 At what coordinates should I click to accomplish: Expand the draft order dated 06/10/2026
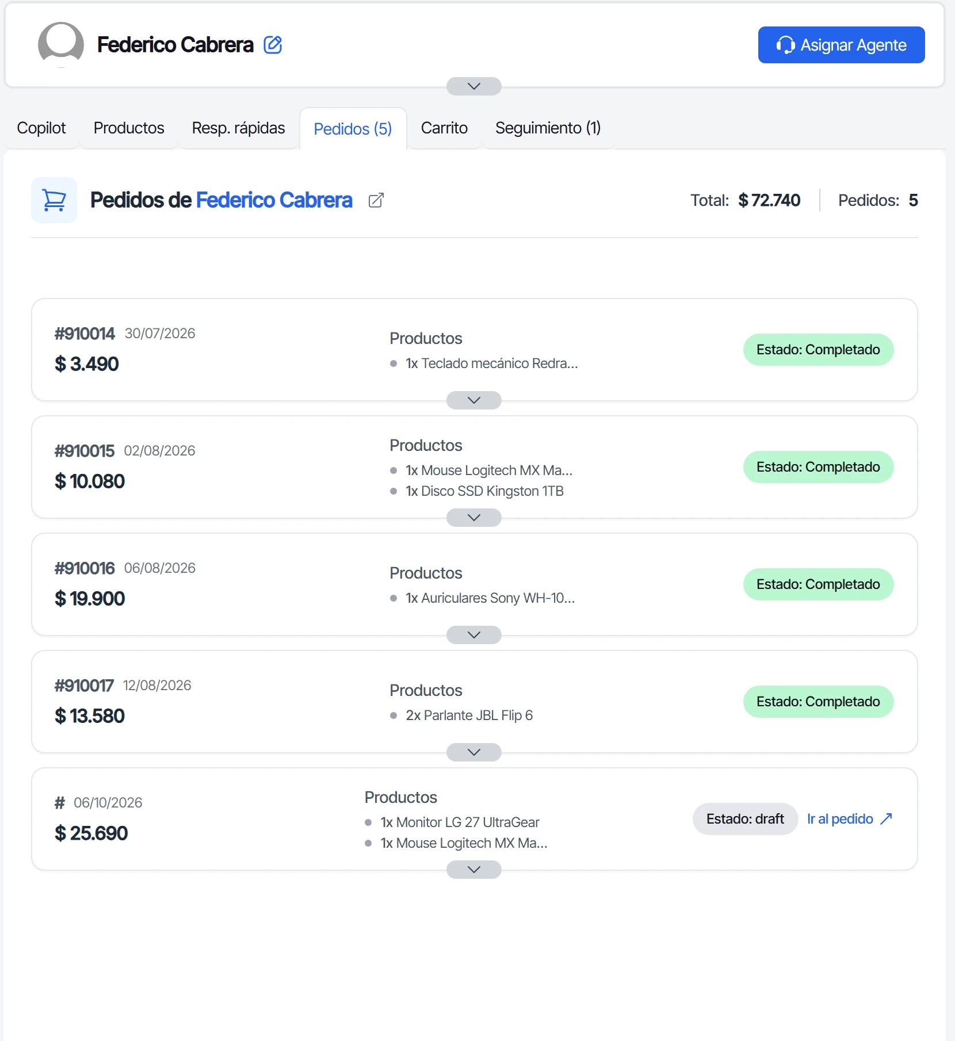click(474, 870)
